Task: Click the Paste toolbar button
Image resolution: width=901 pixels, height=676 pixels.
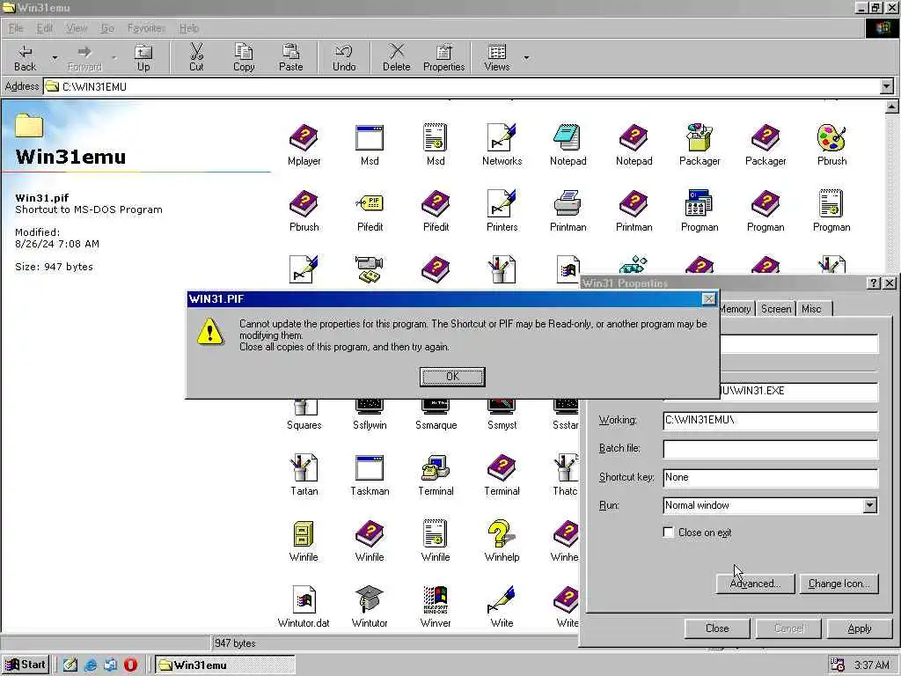Action: click(x=290, y=57)
